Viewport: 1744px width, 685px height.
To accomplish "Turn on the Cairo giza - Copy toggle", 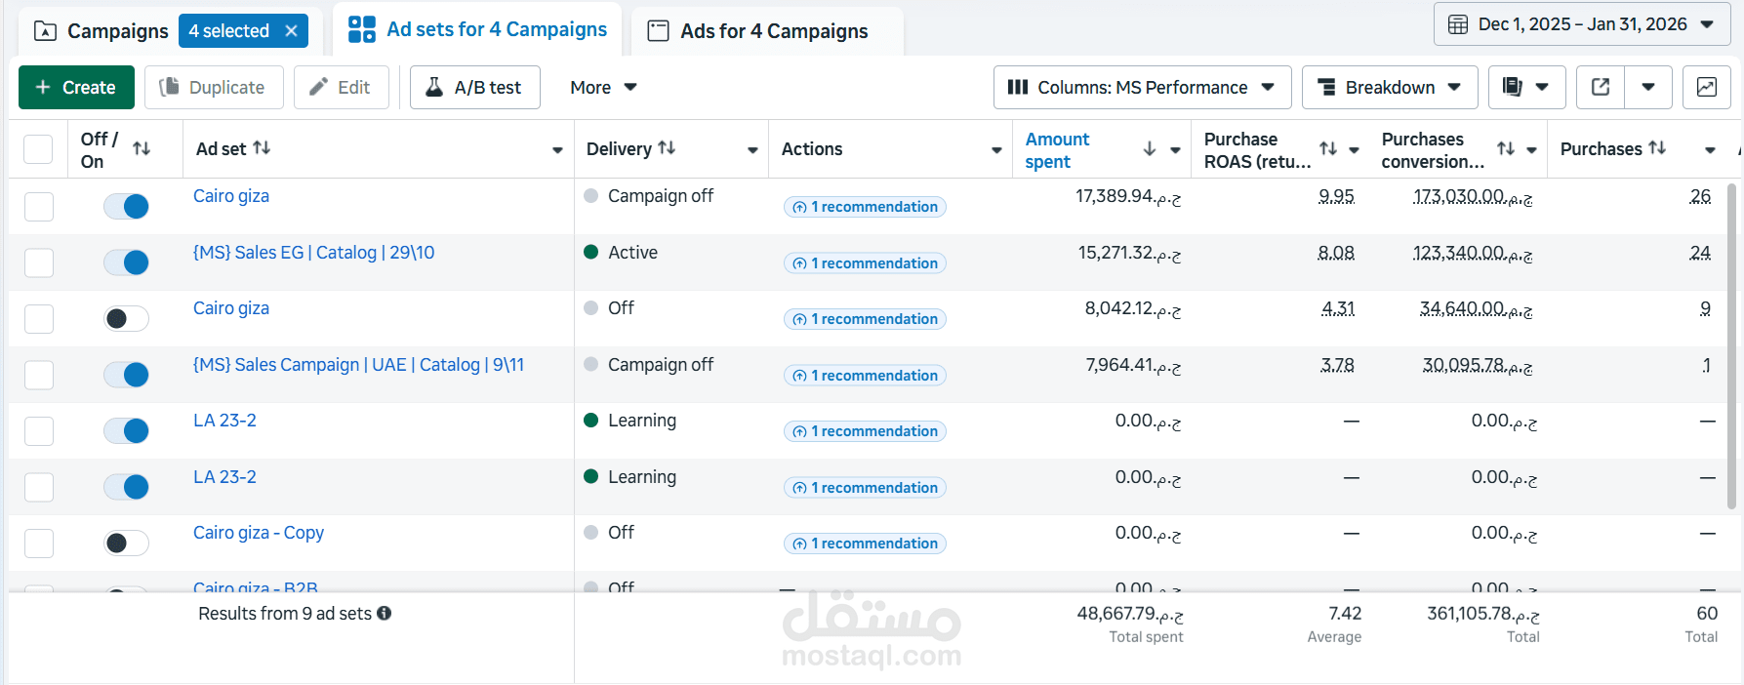I will [x=127, y=543].
